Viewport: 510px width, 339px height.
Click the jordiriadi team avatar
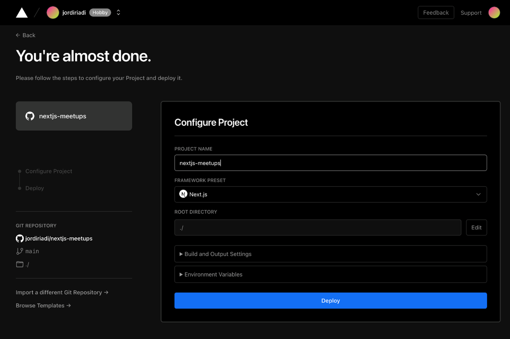tap(53, 12)
